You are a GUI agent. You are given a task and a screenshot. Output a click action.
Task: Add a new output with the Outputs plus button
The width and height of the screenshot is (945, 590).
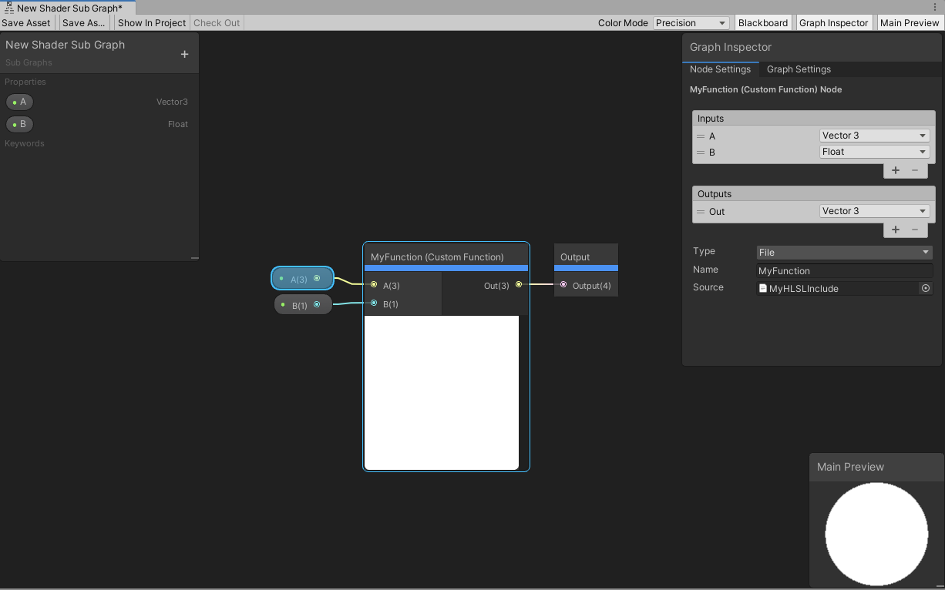pos(895,230)
